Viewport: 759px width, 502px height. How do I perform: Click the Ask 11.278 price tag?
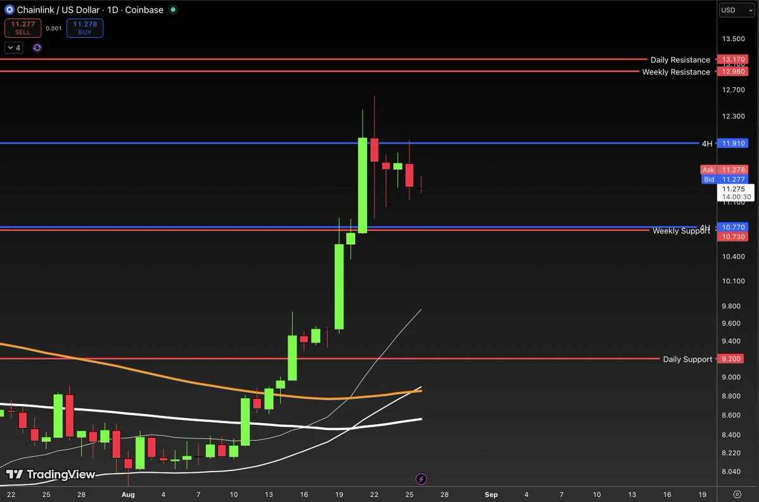point(724,169)
